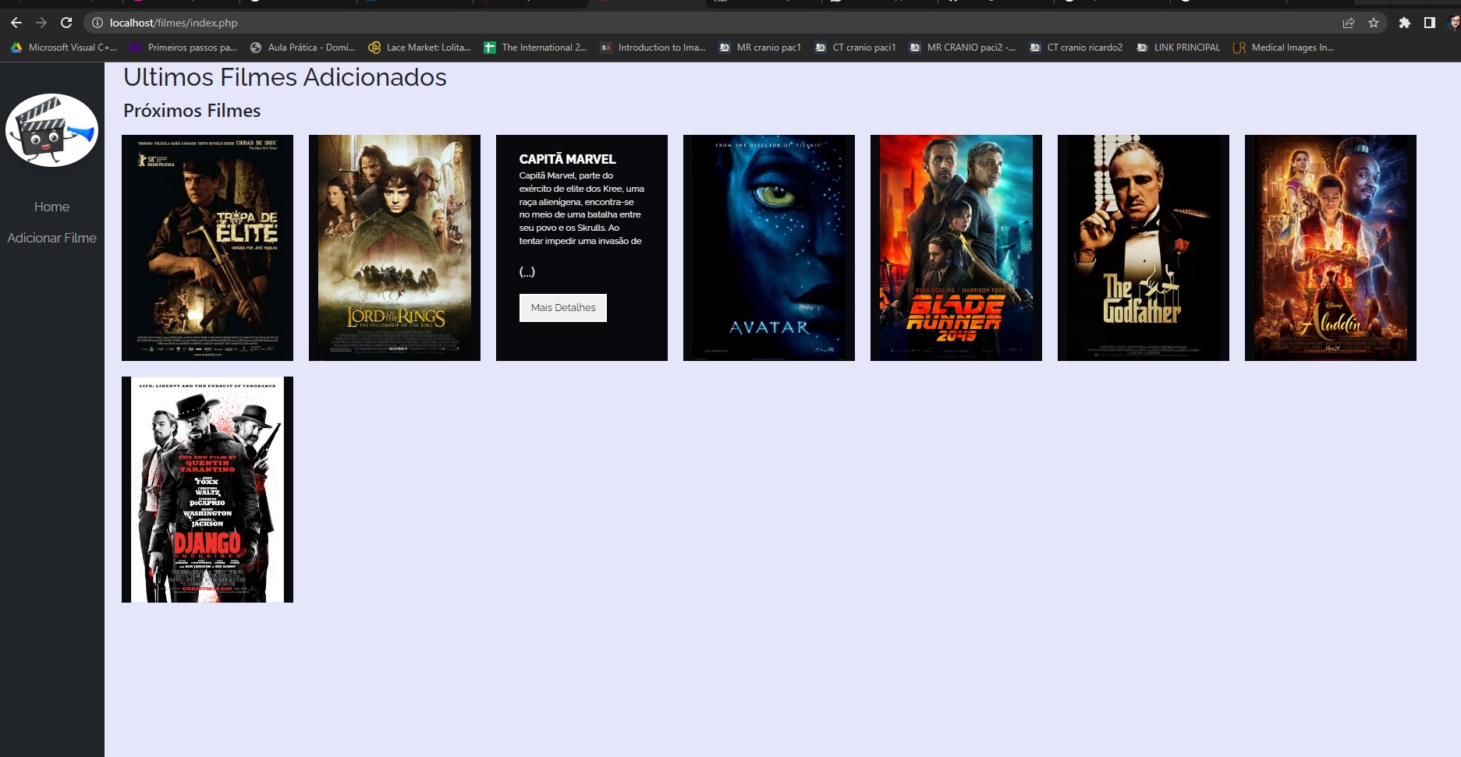The image size is (1461, 757).
Task: Click the Avatar movie poster
Action: click(x=768, y=247)
